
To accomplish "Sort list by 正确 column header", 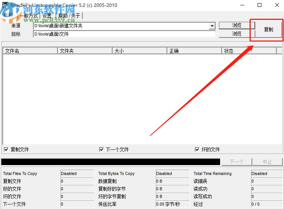I will (194, 51).
